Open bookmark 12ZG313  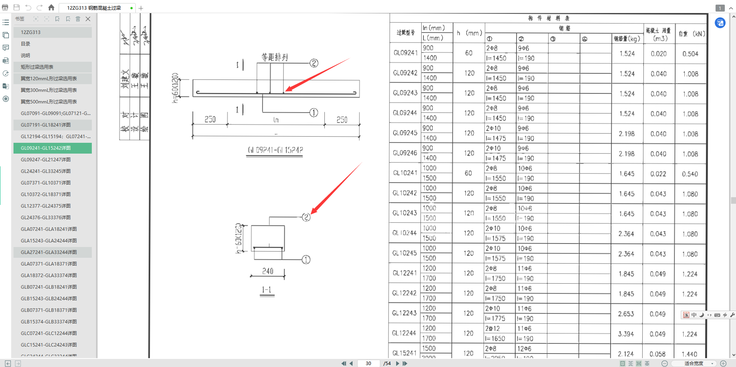tap(52, 32)
